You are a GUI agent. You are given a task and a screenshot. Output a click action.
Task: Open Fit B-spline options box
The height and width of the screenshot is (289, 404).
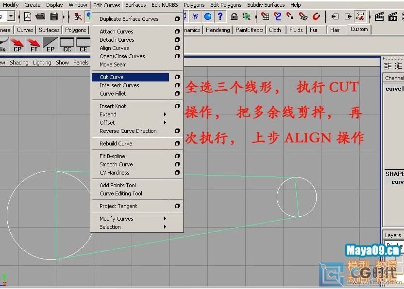[177, 156]
